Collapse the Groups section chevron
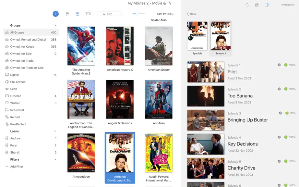 coord(55,25)
